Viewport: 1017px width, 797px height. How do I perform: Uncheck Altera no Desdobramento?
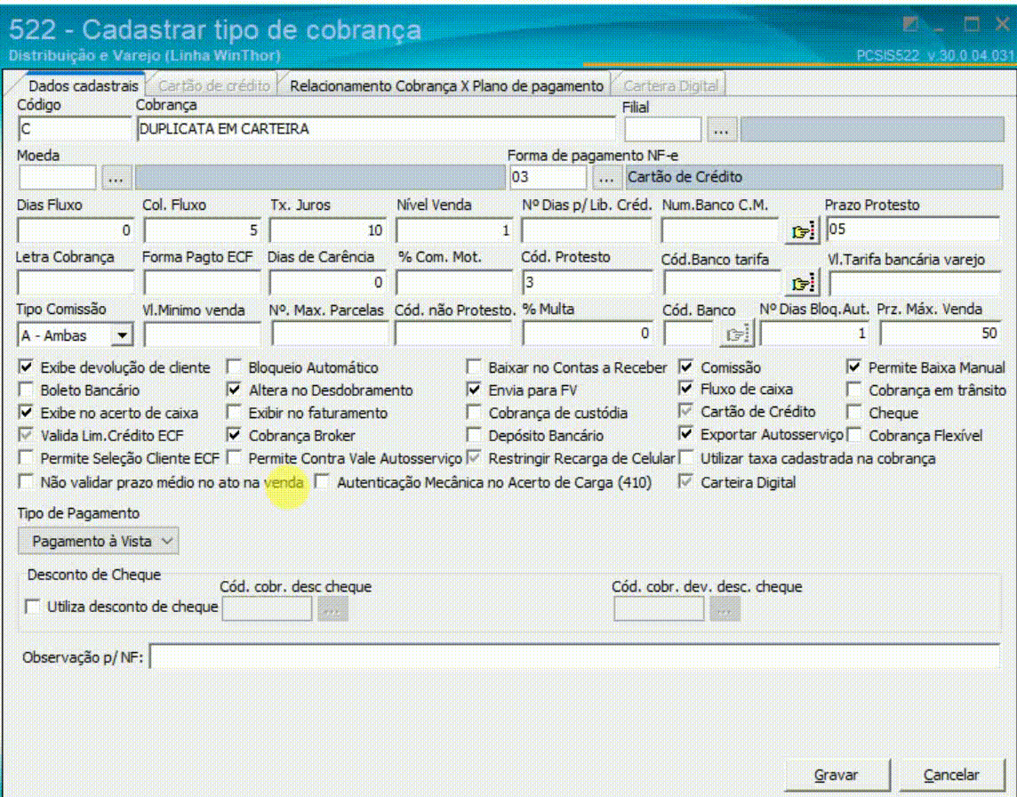coord(234,390)
